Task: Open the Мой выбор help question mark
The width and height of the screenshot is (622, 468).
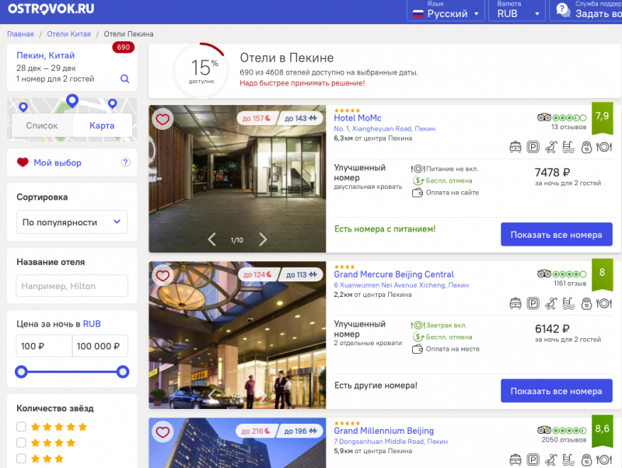Action: 125,162
